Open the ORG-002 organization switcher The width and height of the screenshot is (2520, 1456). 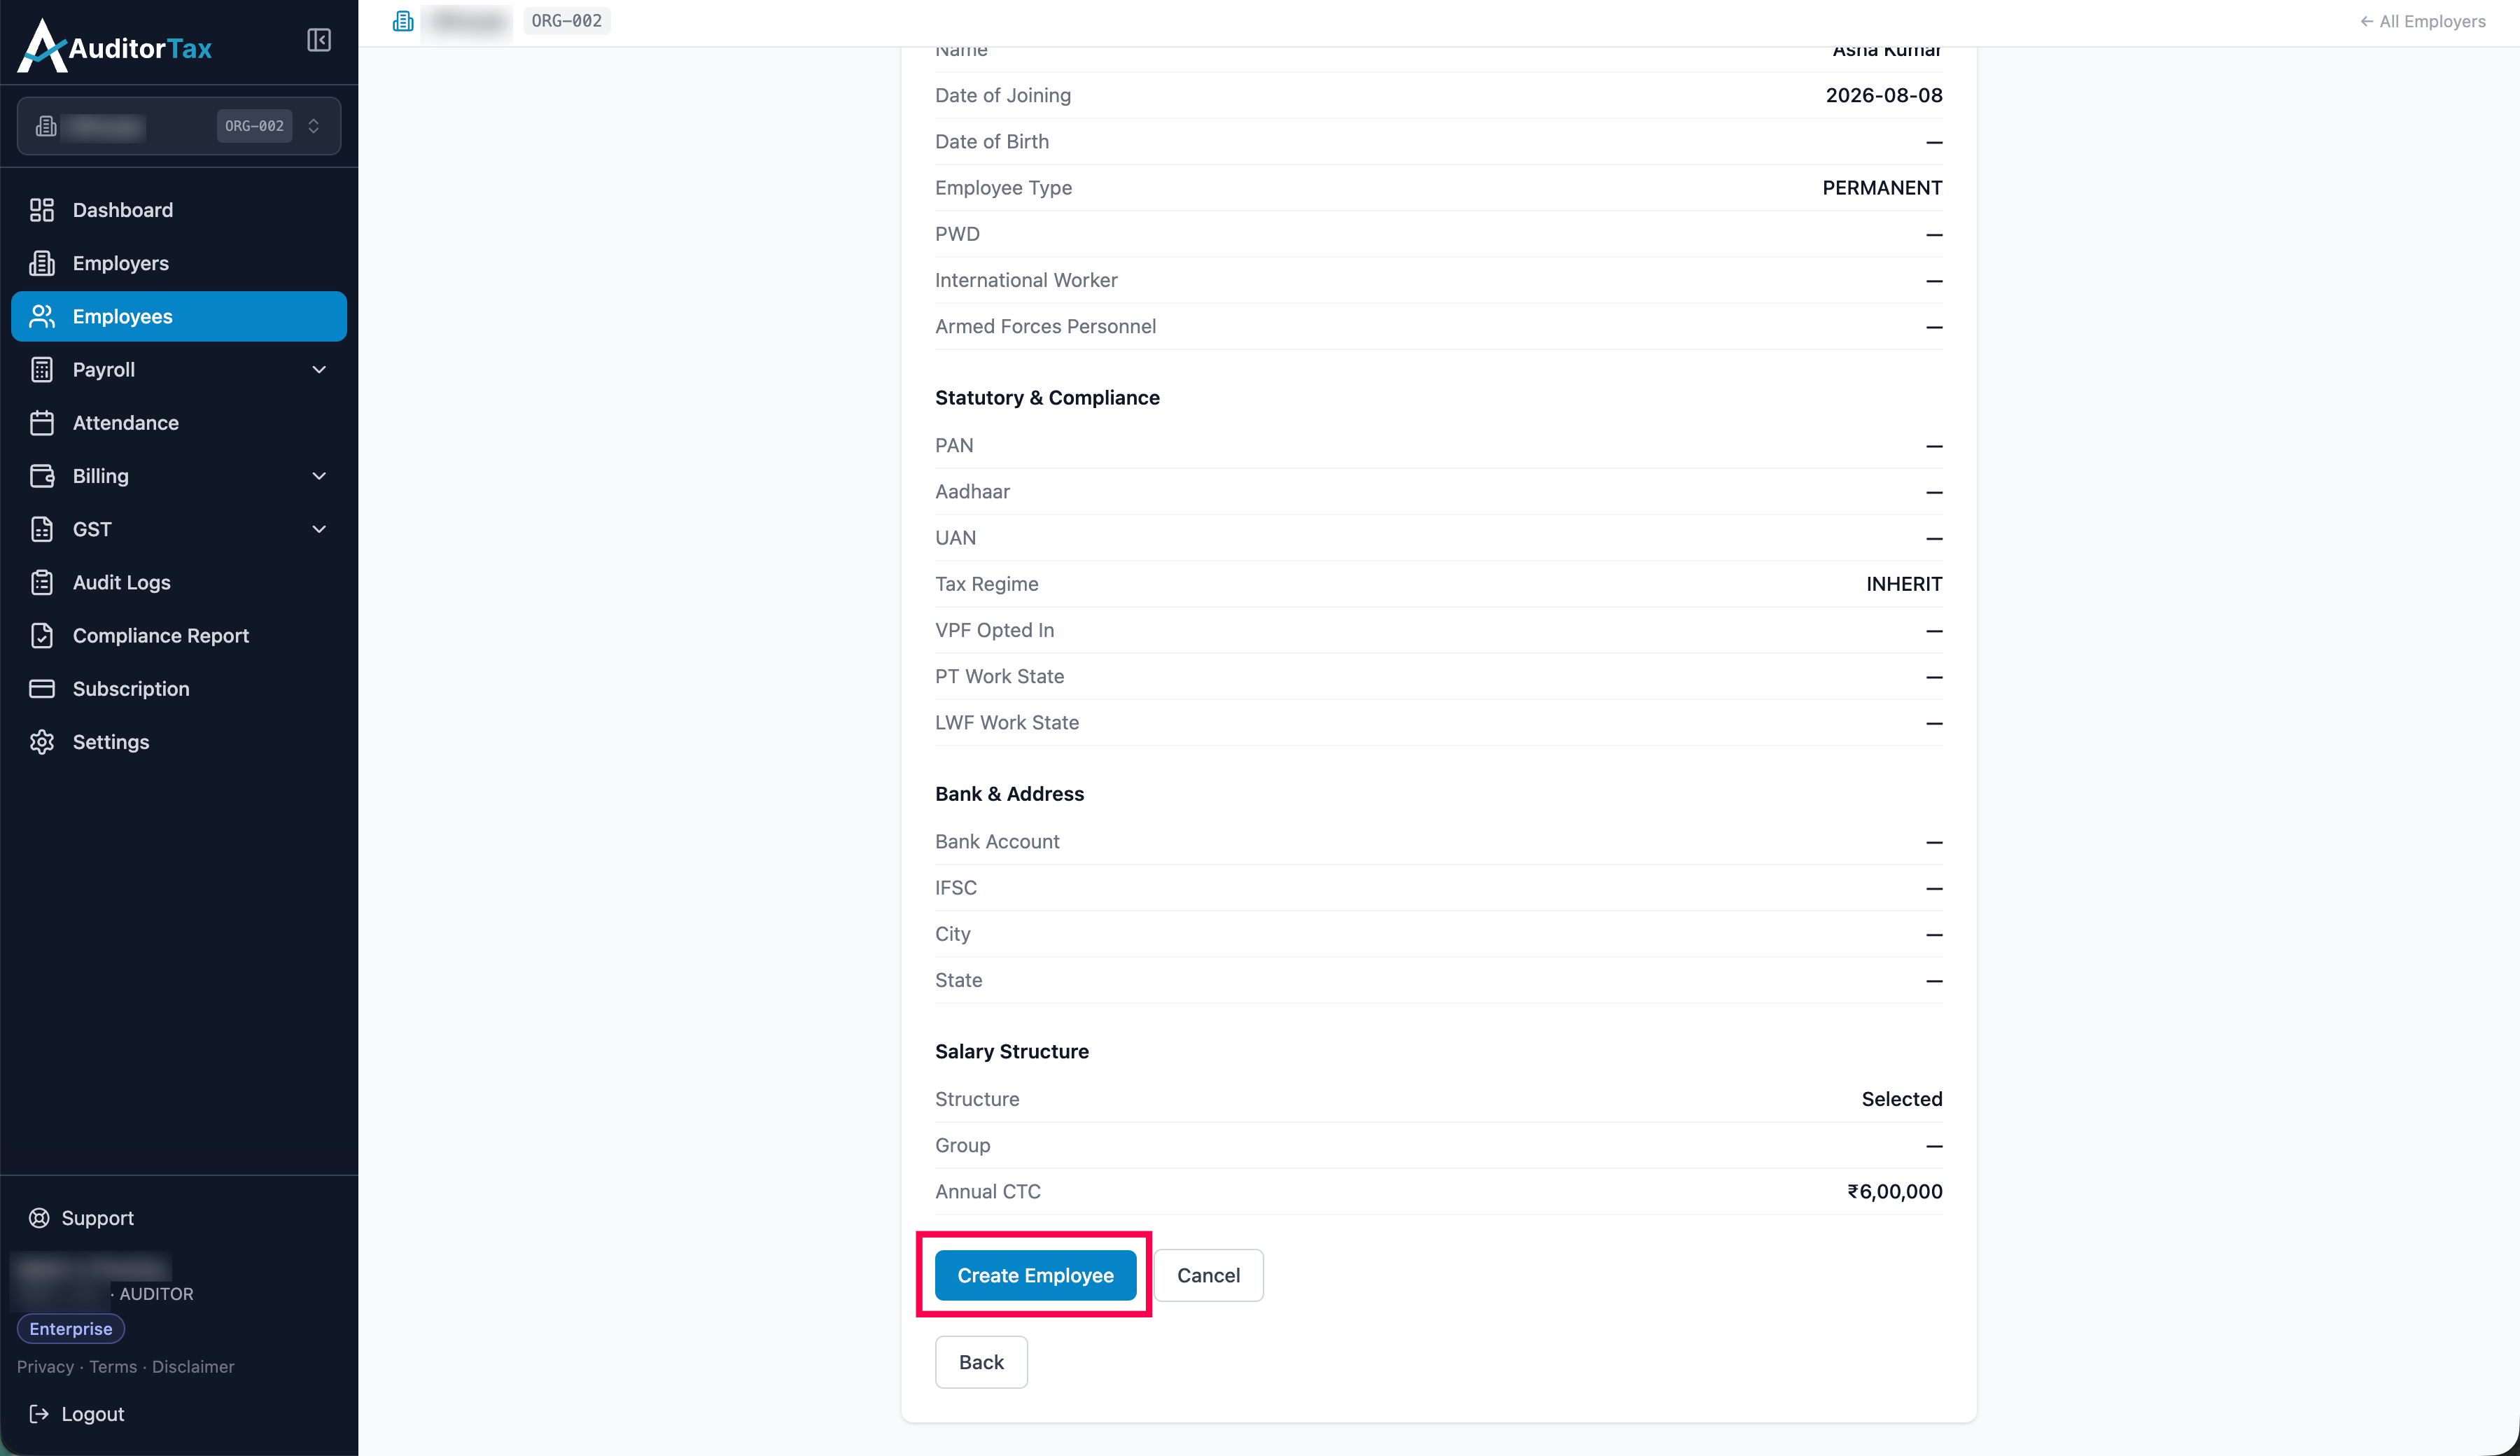[x=179, y=126]
